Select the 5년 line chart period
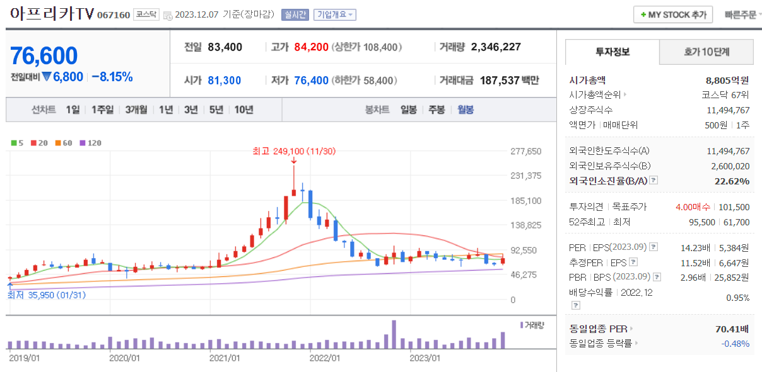762x372 pixels. pyautogui.click(x=216, y=110)
